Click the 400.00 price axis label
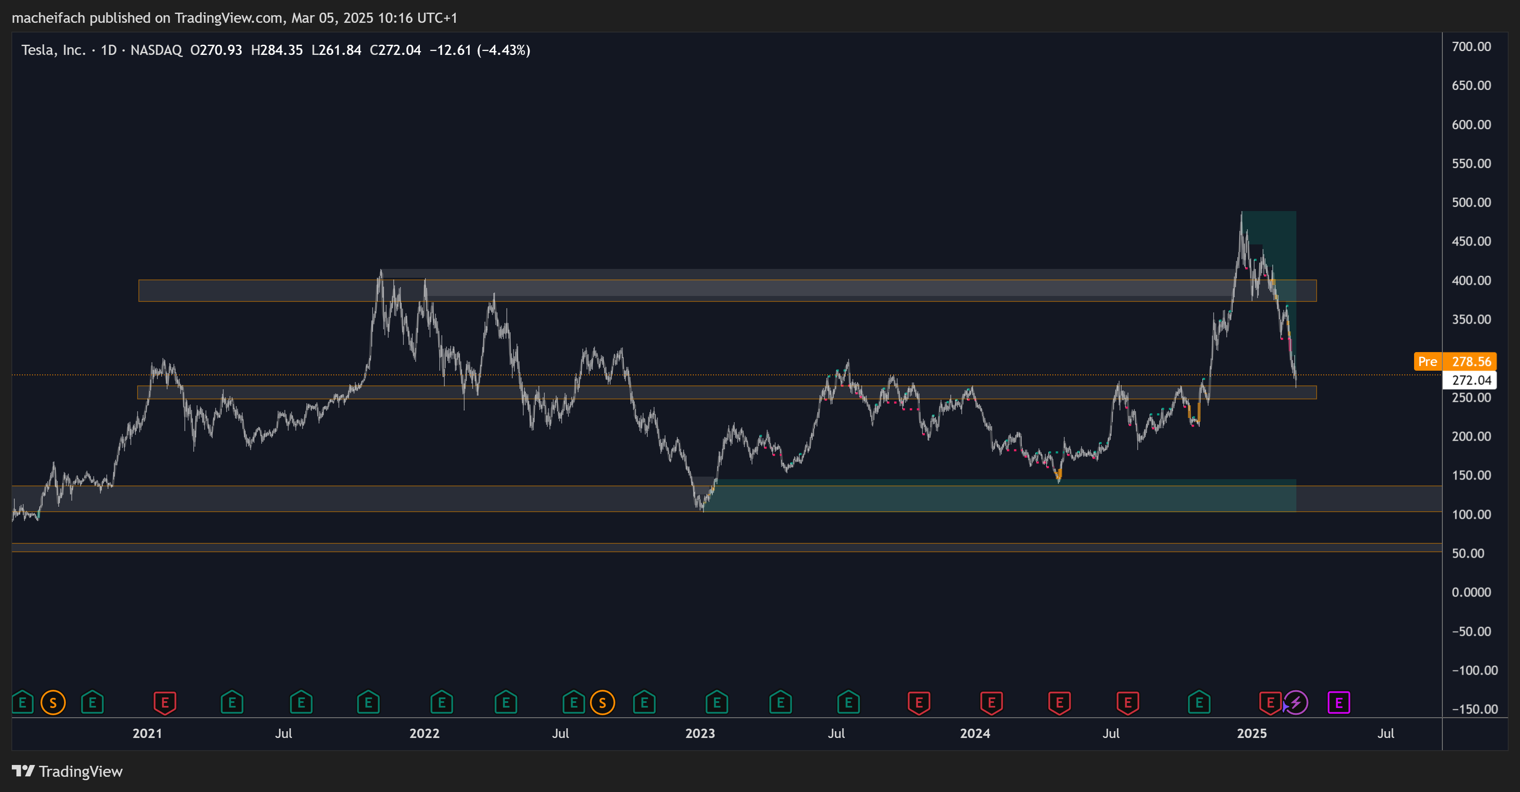The width and height of the screenshot is (1520, 792). 1471,280
